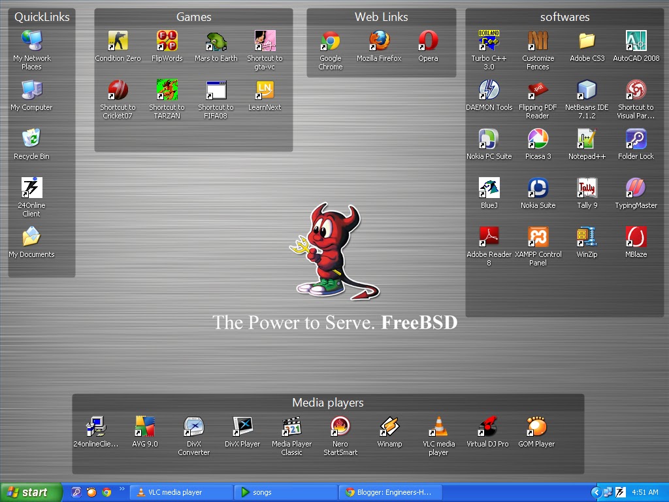Launch Flipping PDF Reader
Viewport: 669px width, 502px height.
click(538, 99)
